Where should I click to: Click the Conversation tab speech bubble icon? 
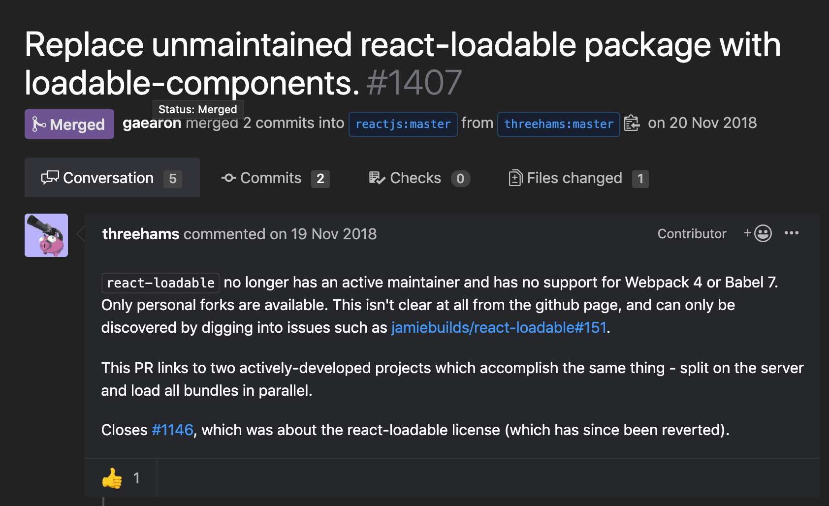click(x=50, y=178)
